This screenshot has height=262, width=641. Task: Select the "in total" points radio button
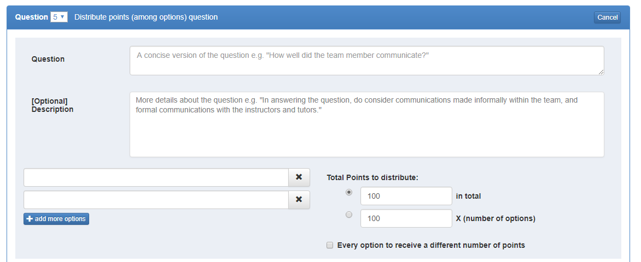coord(349,193)
